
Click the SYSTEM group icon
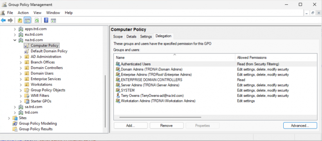118,90
